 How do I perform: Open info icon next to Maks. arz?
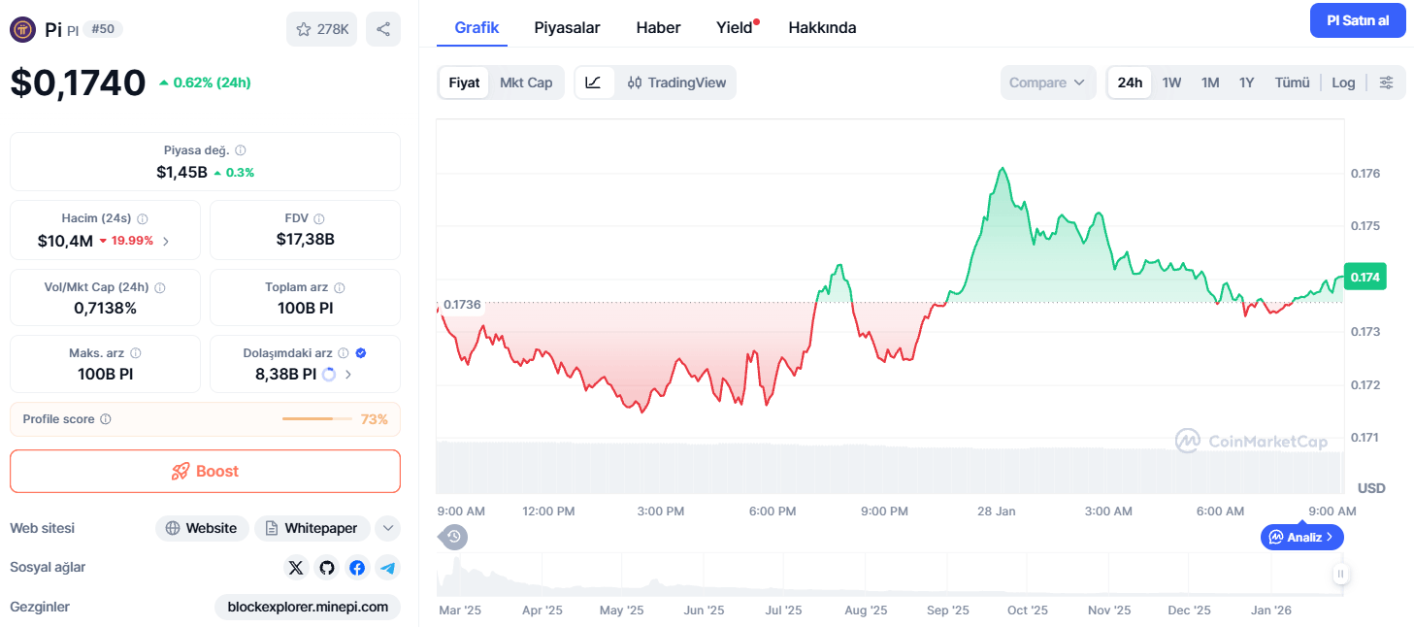coord(136,354)
